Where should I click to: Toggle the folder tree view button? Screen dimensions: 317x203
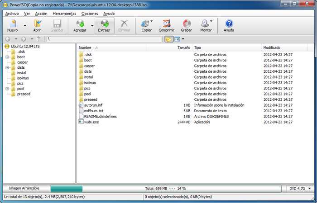tap(168, 39)
